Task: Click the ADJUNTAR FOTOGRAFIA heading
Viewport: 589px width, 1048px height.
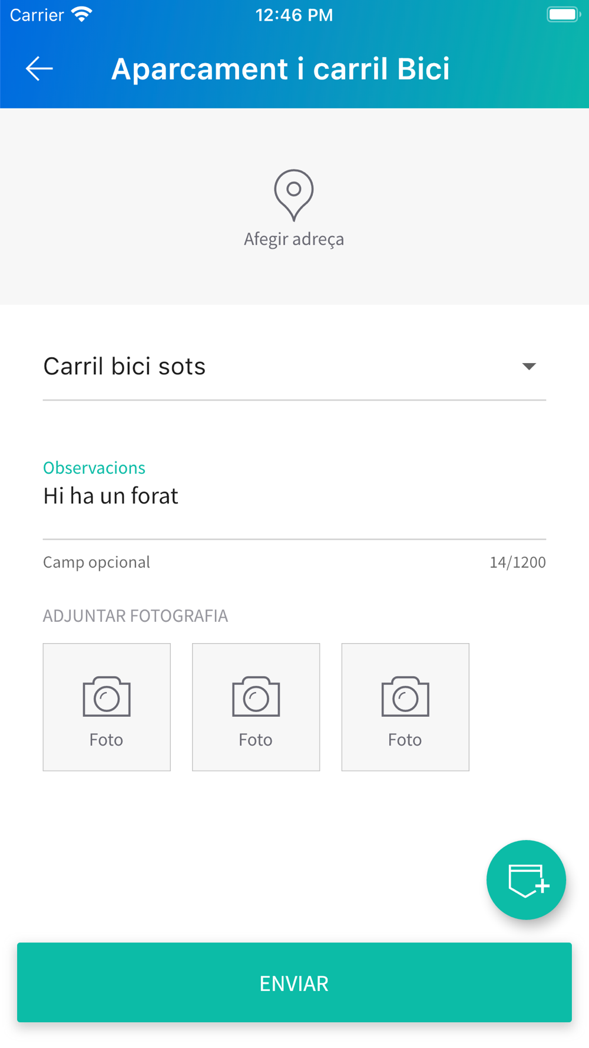Action: pos(135,616)
